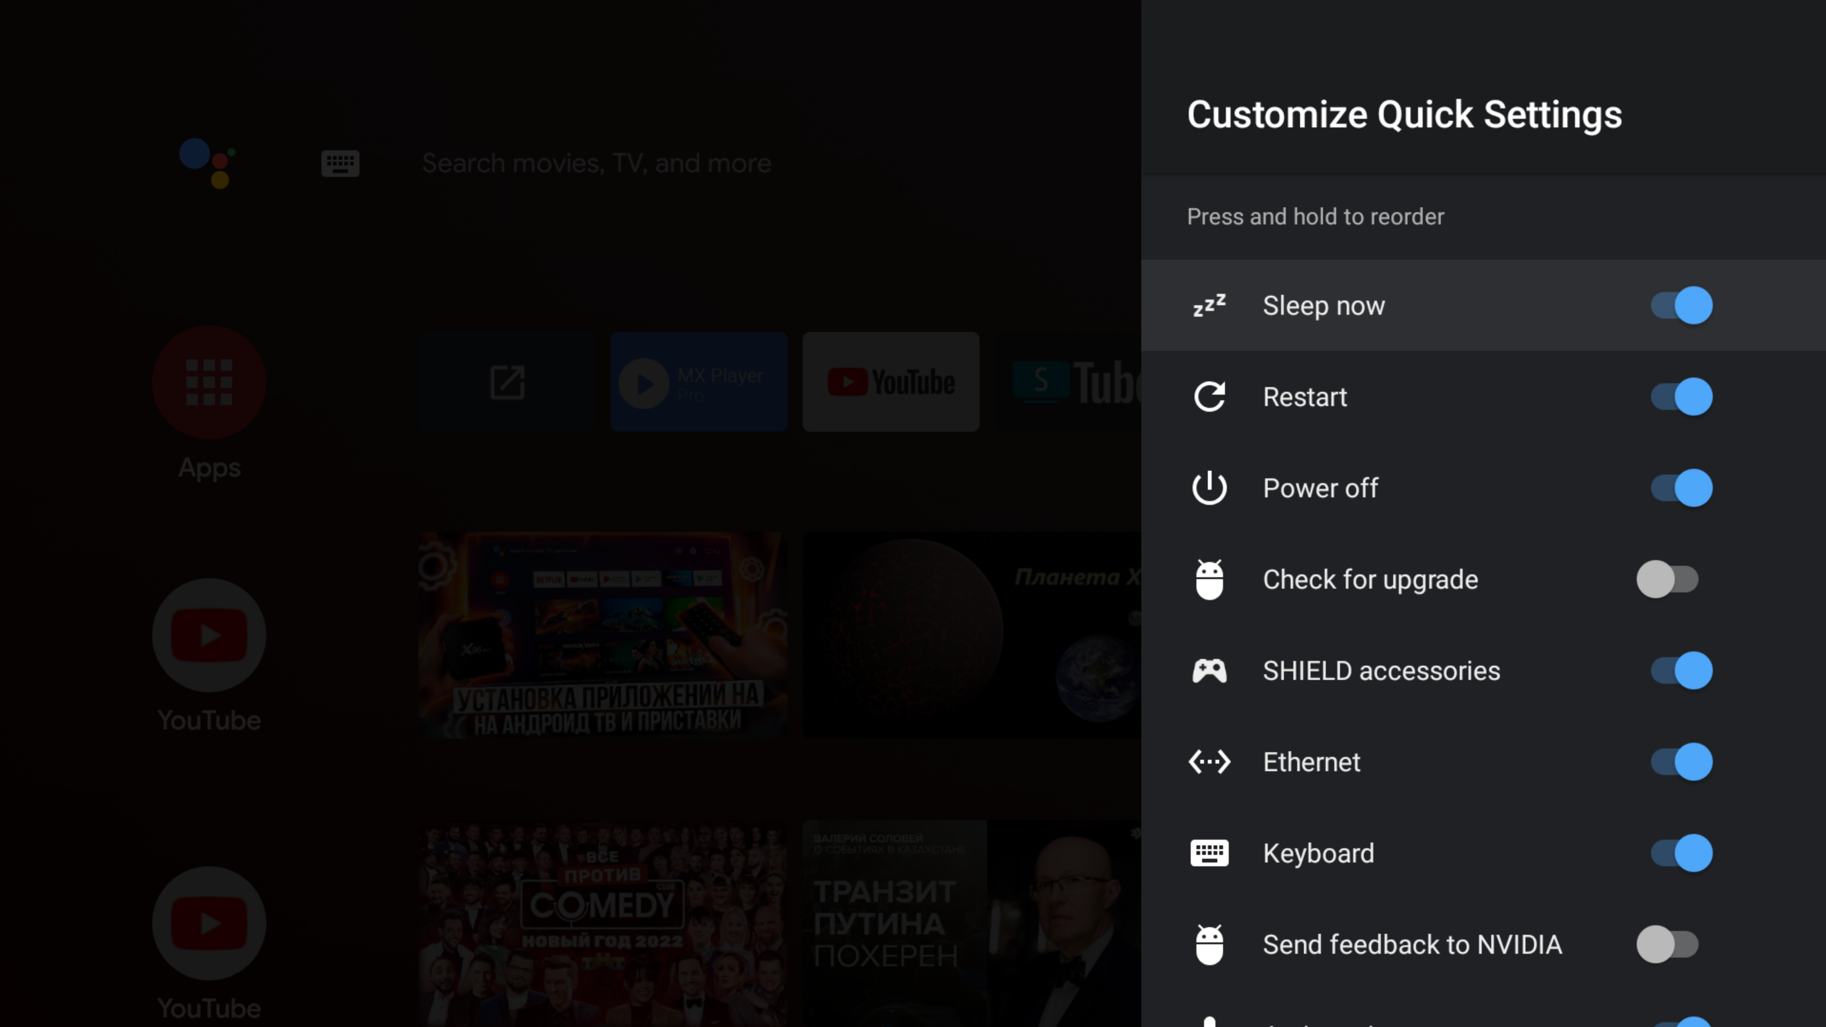This screenshot has width=1826, height=1027.
Task: Open the Транзит Путина video thumbnail
Action: (972, 923)
